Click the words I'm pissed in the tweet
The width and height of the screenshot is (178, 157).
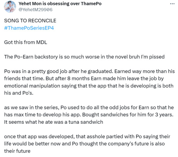coord(153,57)
